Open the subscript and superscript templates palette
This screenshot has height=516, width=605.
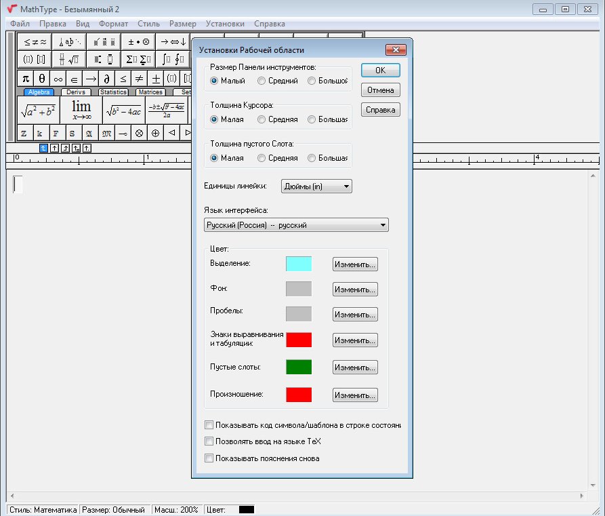point(104,59)
